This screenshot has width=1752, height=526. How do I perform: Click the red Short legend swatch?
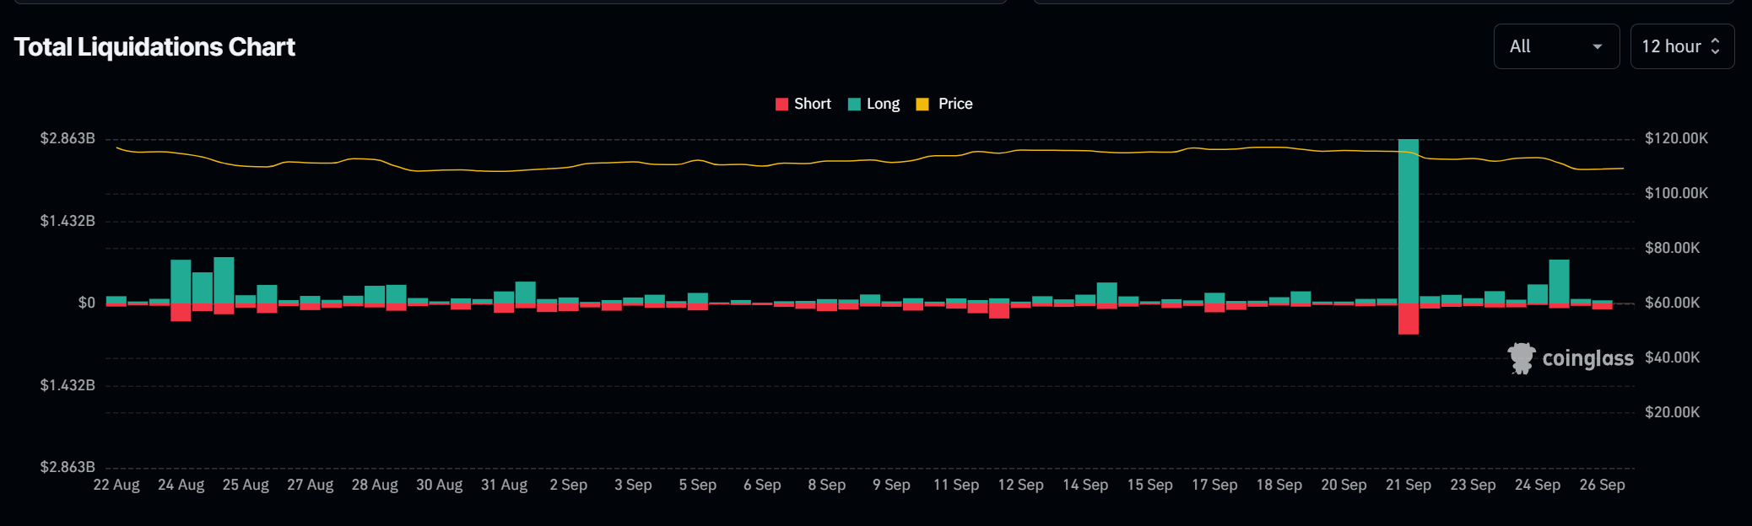781,104
